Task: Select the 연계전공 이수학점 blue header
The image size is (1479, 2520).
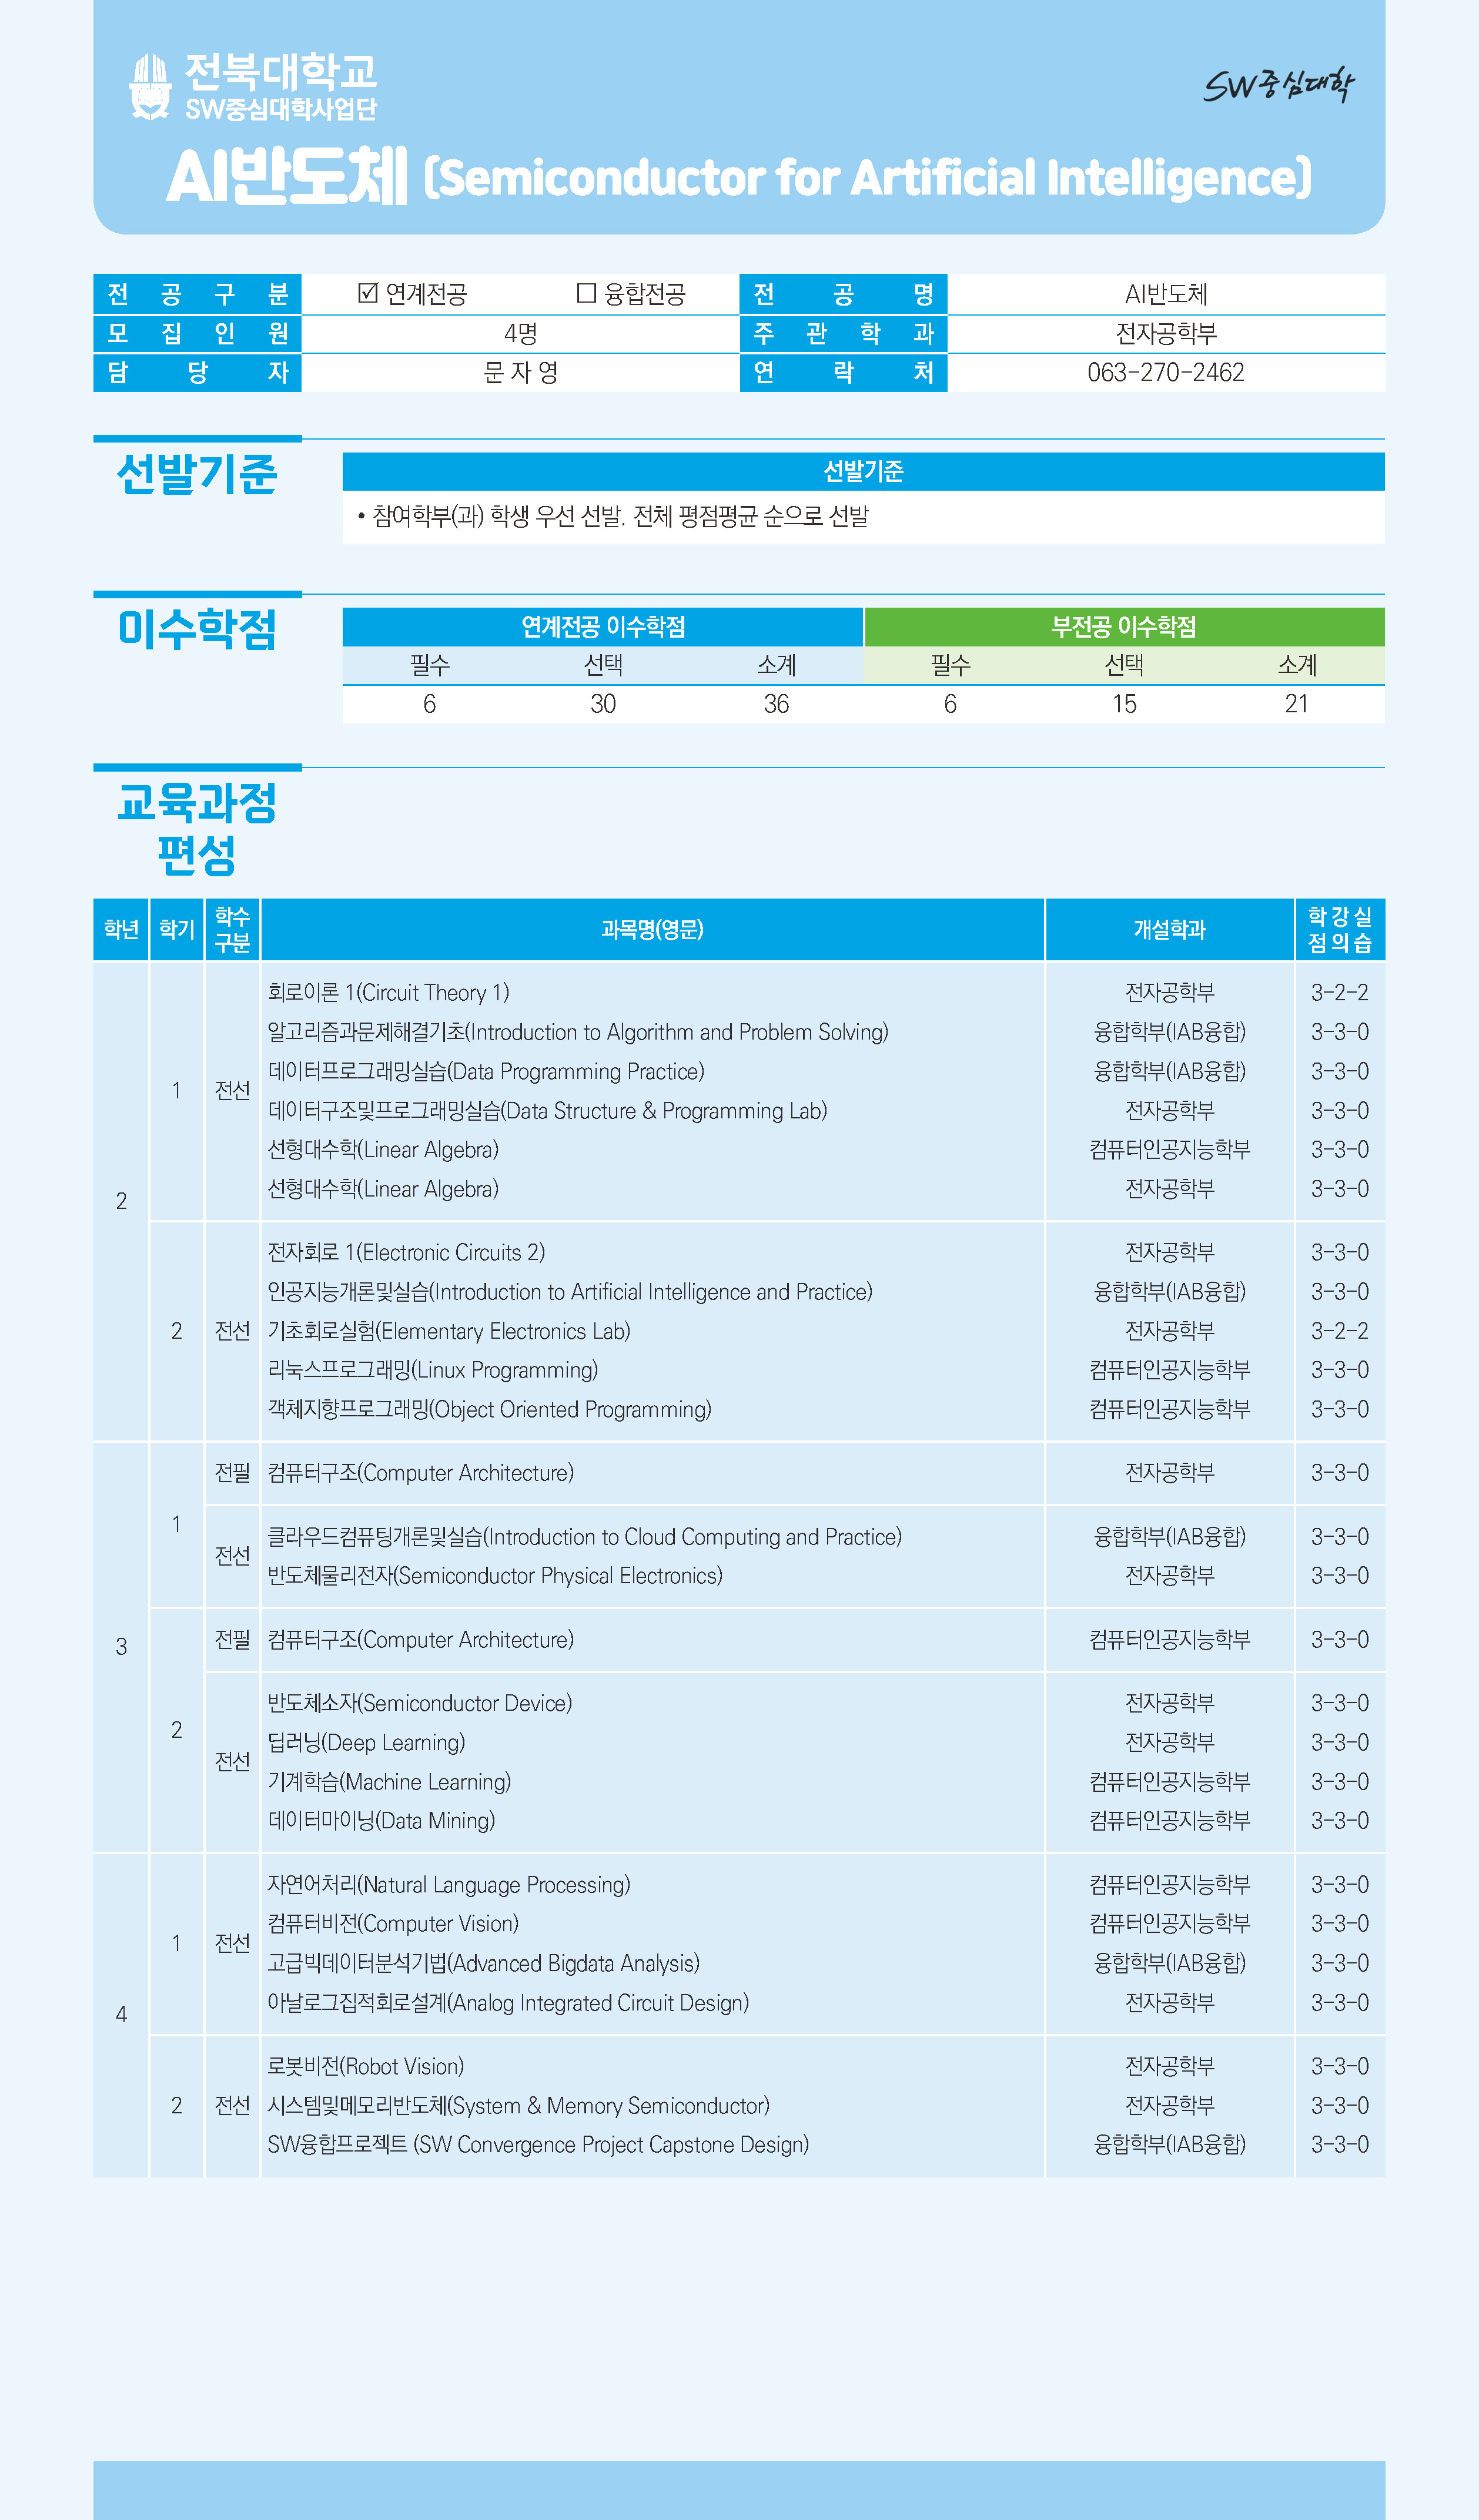Action: (602, 627)
